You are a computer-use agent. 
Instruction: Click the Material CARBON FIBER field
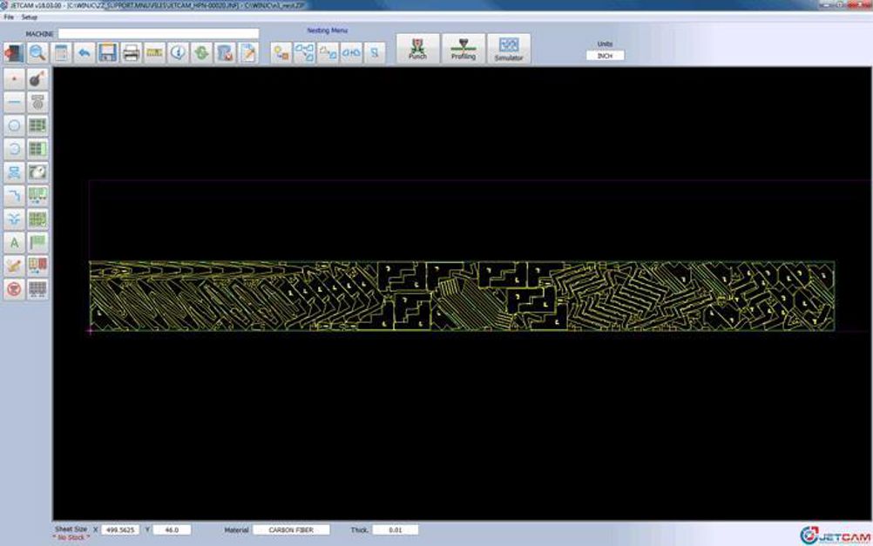[x=291, y=529]
